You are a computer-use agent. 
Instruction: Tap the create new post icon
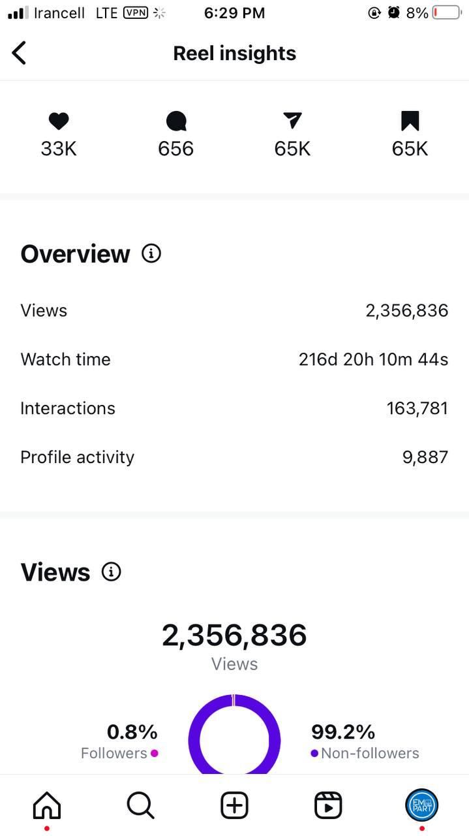click(234, 805)
